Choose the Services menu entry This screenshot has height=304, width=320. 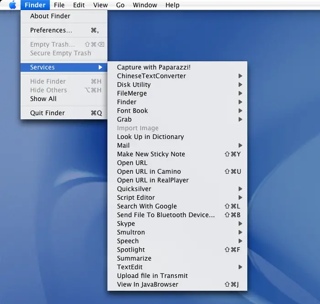64,67
